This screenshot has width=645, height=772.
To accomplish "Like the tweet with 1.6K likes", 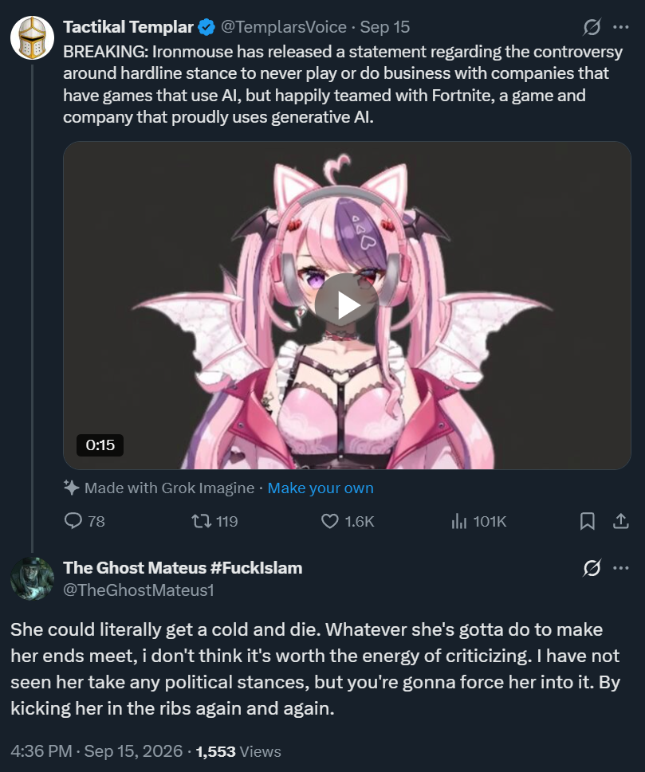I will (x=348, y=521).
